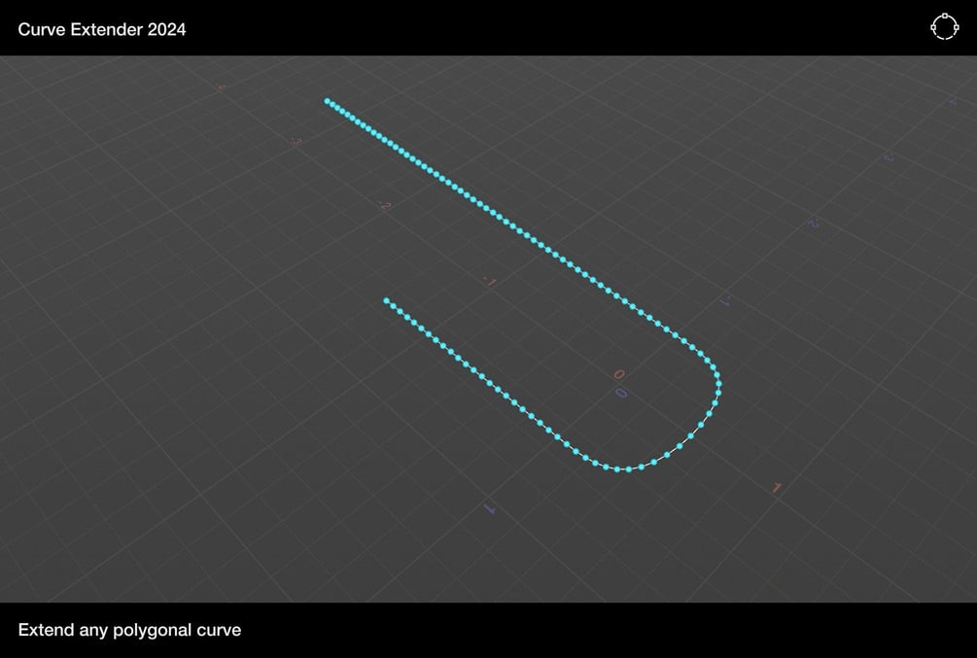The height and width of the screenshot is (658, 977).
Task: Click the Curve Extender 2024 title text
Action: pos(99,29)
